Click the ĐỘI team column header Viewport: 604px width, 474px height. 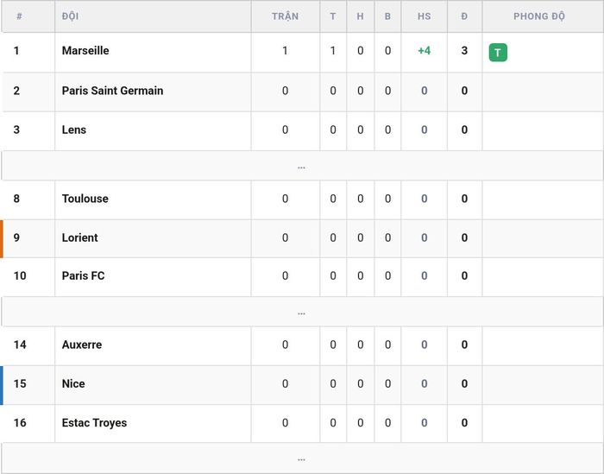[70, 16]
